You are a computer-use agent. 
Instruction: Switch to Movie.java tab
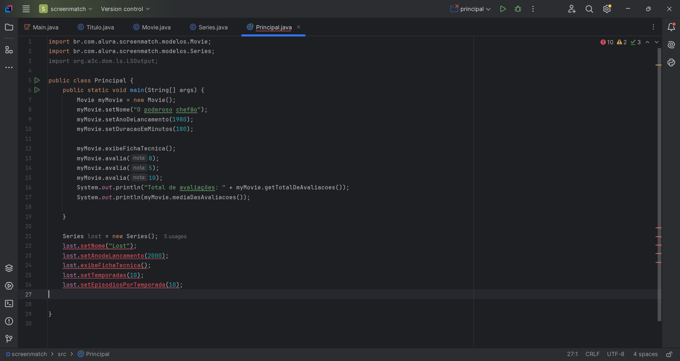pos(152,27)
